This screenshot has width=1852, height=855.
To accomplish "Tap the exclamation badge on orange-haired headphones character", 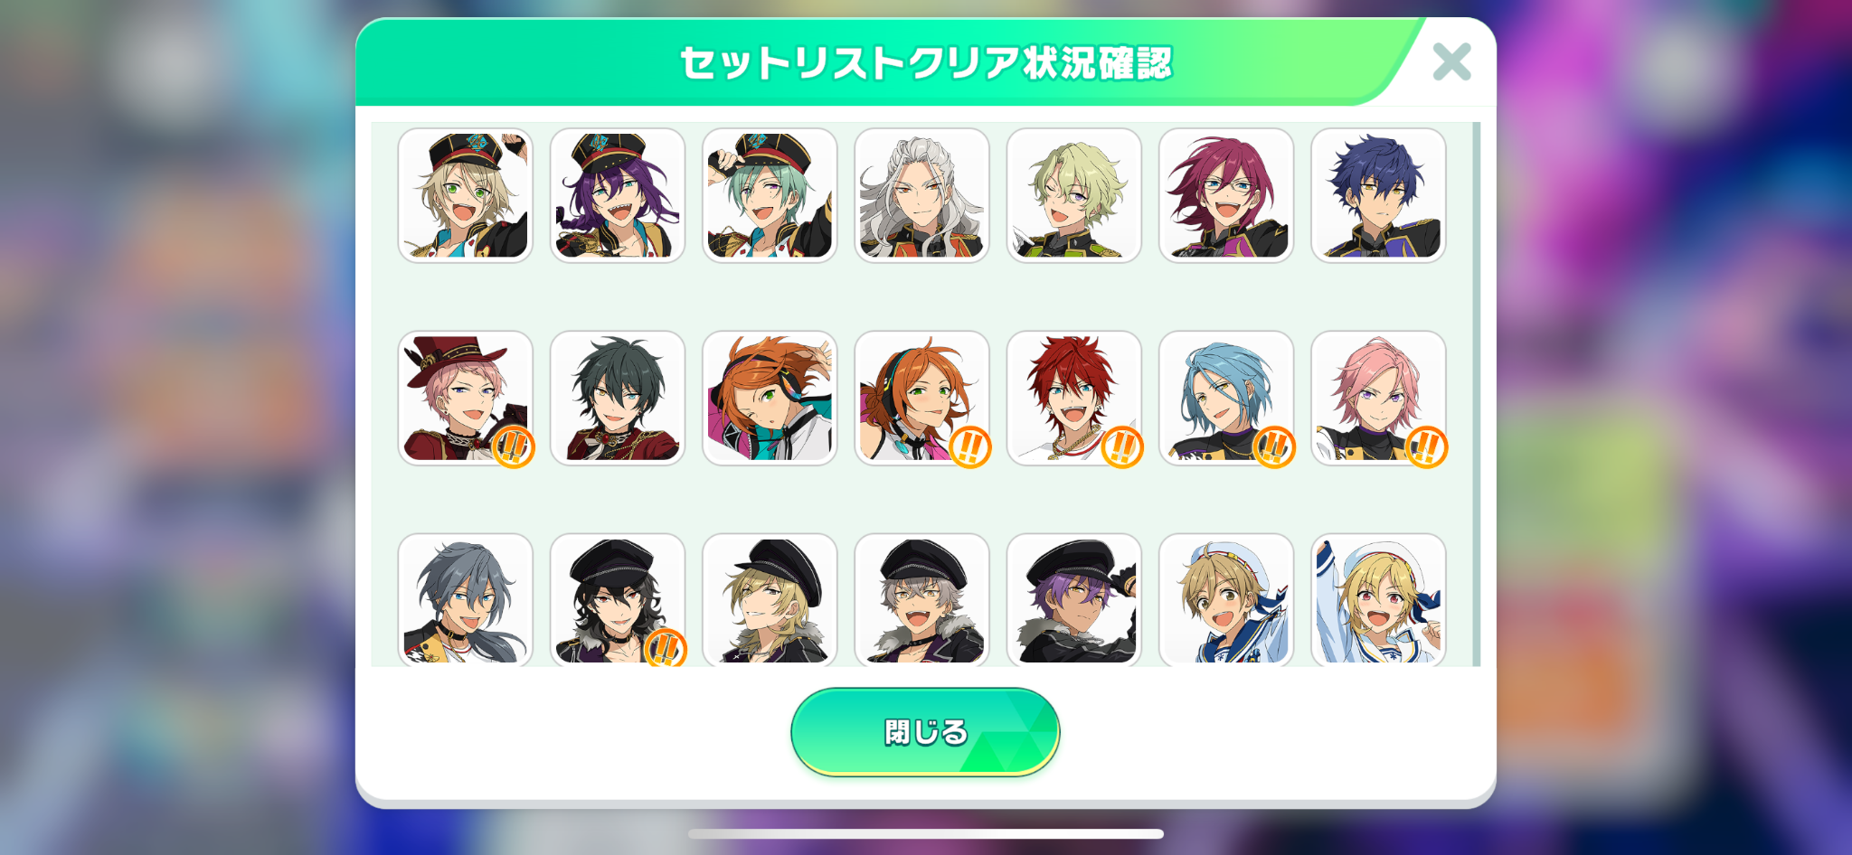I will 970,446.
